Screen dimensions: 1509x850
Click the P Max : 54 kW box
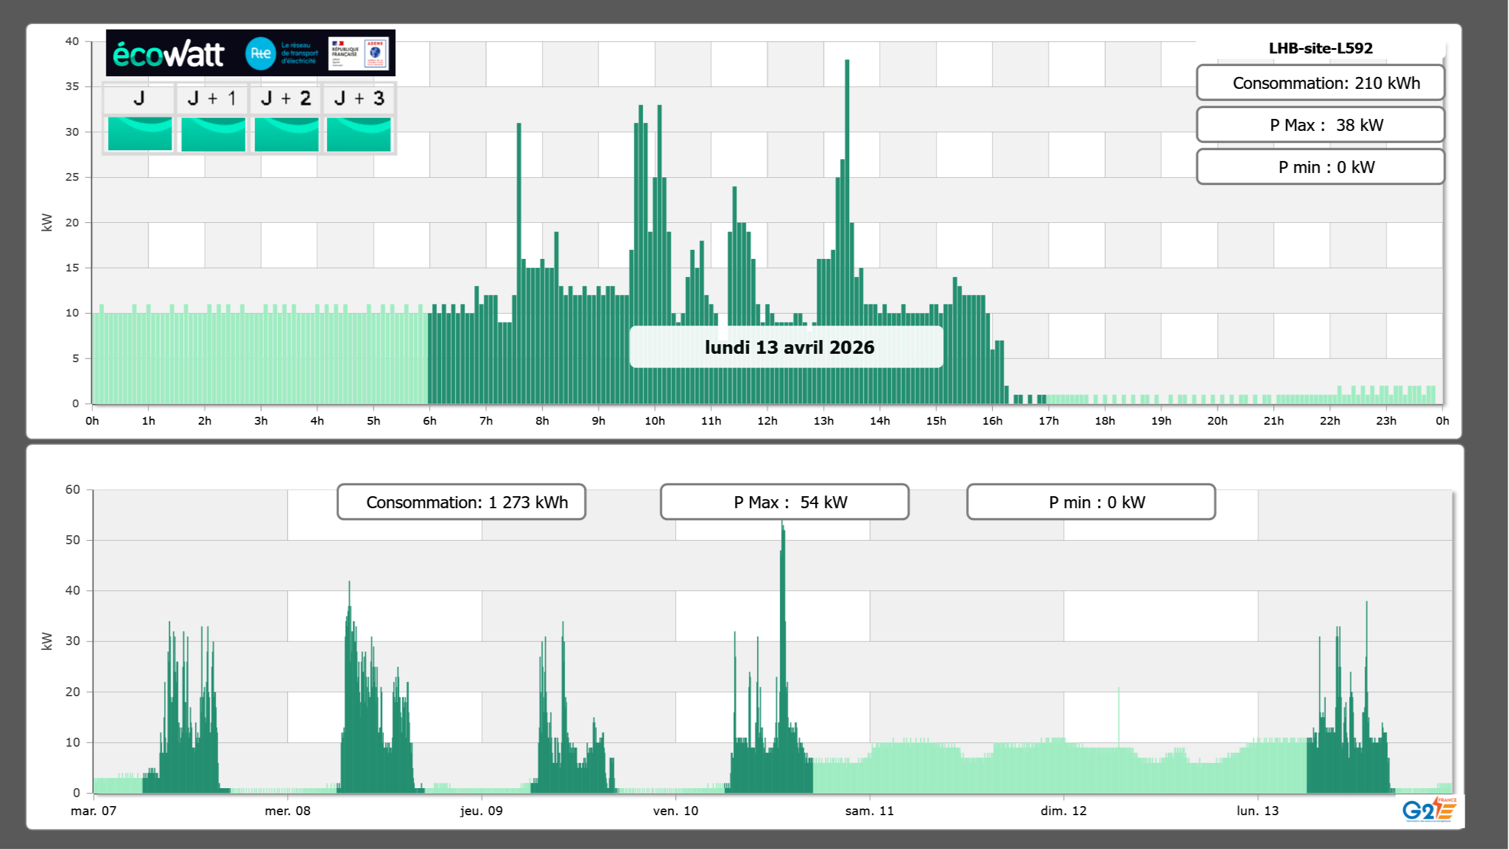(784, 502)
